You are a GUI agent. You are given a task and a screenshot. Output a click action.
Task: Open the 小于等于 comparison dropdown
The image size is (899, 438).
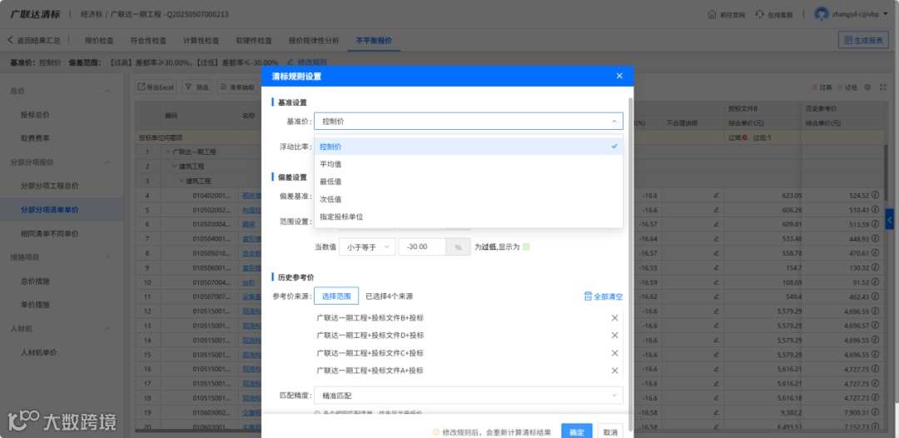pyautogui.click(x=368, y=246)
